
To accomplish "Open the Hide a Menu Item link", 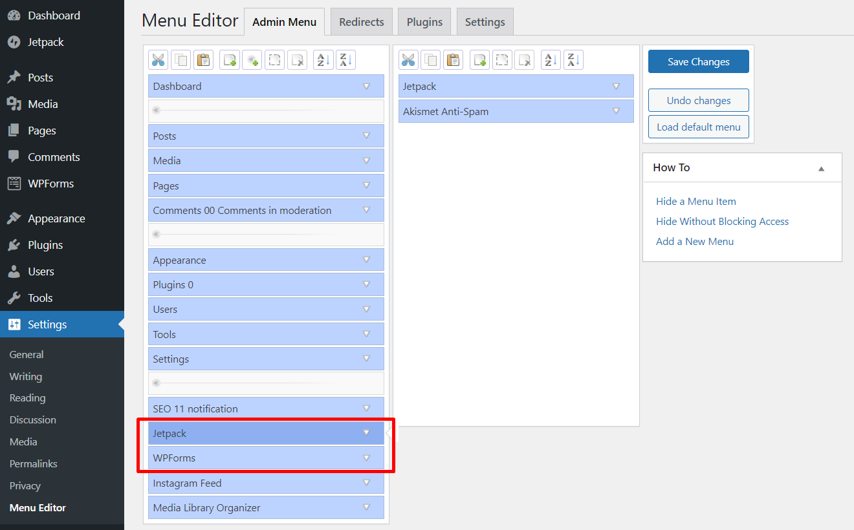I will coord(696,202).
